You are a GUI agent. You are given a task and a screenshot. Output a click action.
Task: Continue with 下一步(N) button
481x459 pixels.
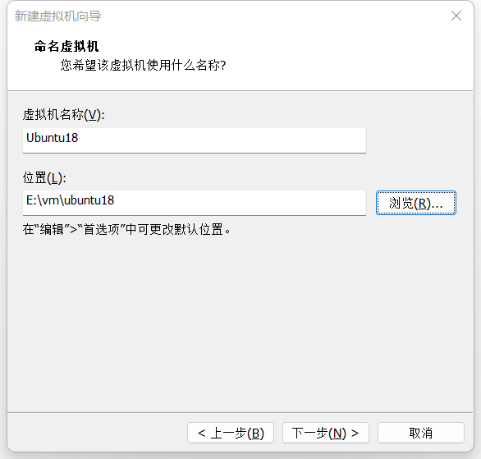(326, 433)
